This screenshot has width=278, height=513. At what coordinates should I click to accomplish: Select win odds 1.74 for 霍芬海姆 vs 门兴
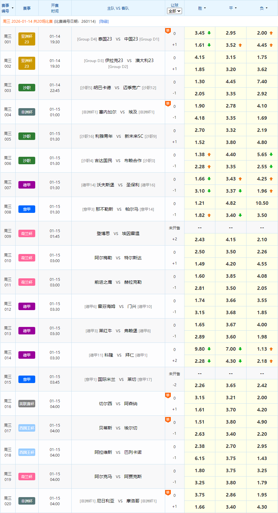(x=200, y=300)
